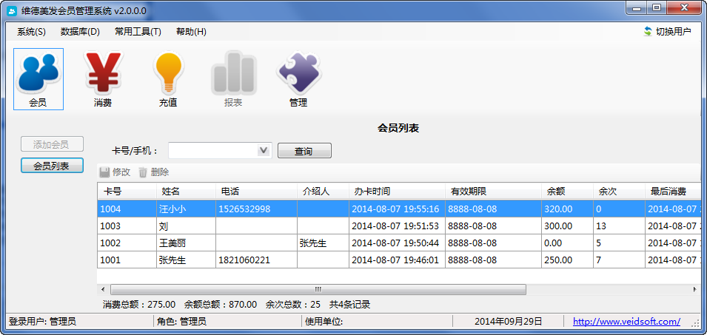Sort by the 有效期限 column header
The height and width of the screenshot is (335, 707).
(493, 192)
